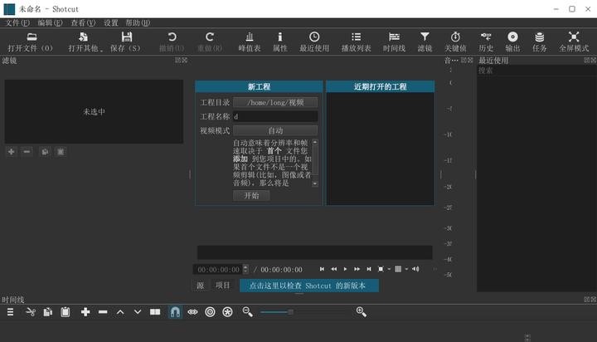Click the 工程名称 text field

coord(274,117)
